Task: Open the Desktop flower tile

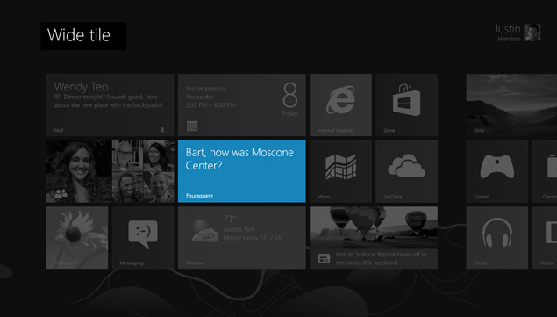Action: click(x=76, y=238)
